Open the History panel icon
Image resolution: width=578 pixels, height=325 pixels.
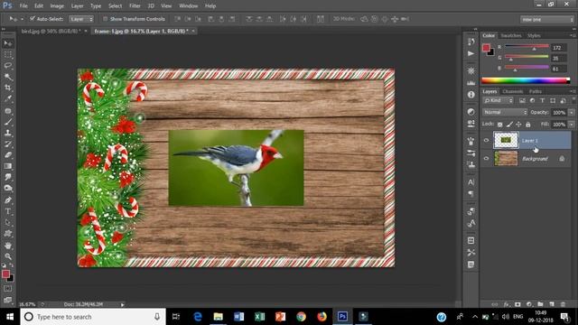coord(471,42)
